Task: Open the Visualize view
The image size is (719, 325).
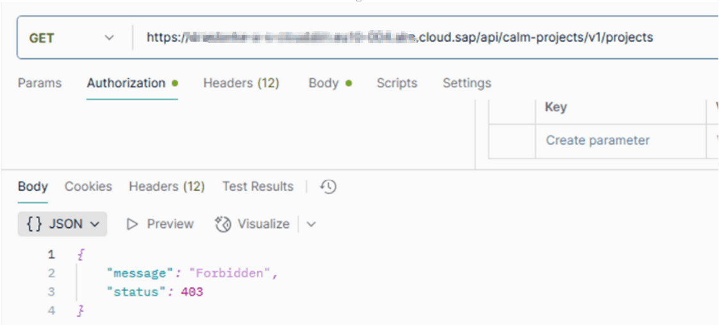Action: (x=252, y=224)
